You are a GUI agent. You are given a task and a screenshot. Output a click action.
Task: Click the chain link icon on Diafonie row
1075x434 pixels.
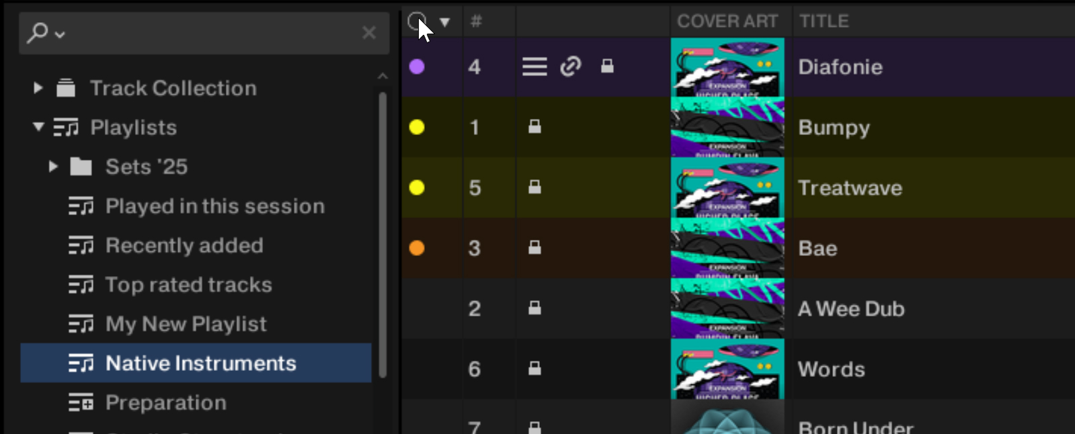pyautogui.click(x=570, y=67)
